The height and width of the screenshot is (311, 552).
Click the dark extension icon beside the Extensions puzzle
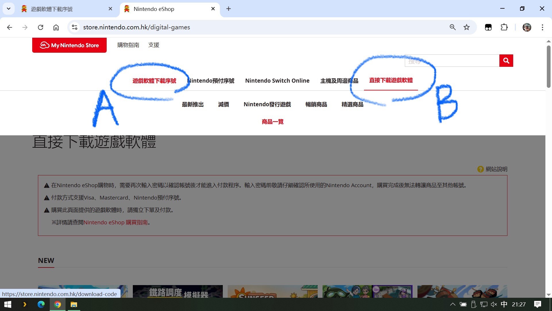[x=488, y=27]
